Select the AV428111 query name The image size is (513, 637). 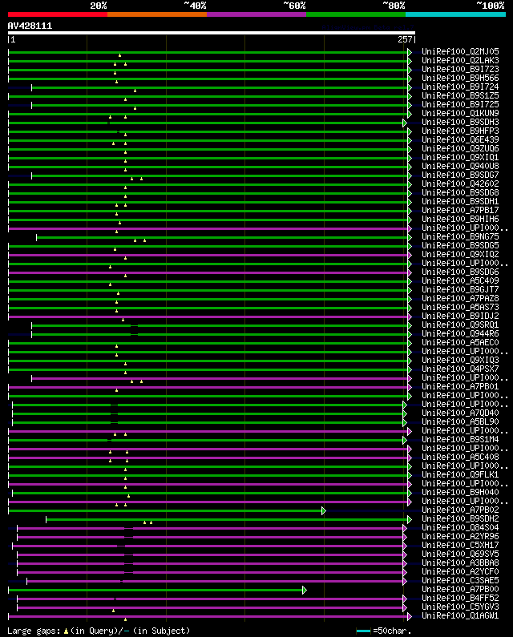tap(30, 26)
